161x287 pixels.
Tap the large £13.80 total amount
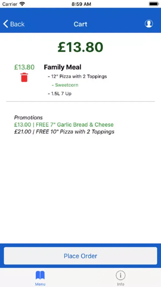pyautogui.click(x=80, y=47)
